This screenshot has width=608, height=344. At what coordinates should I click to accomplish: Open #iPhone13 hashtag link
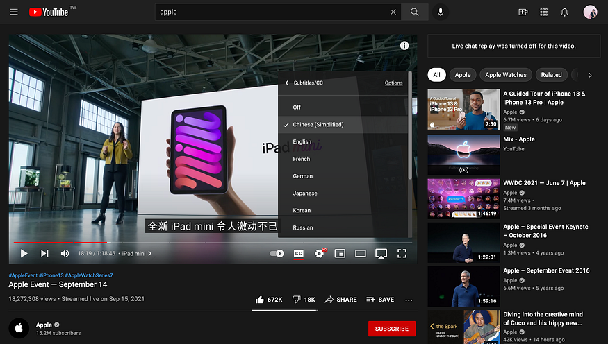pyautogui.click(x=51, y=275)
